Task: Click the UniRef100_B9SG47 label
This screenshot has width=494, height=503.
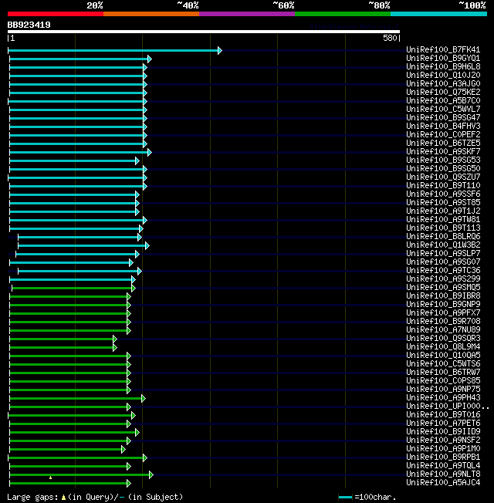Action: click(443, 117)
